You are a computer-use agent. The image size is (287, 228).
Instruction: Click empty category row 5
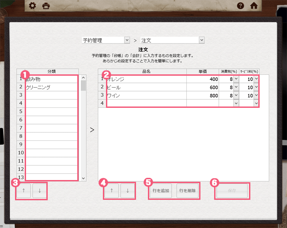click(51, 112)
